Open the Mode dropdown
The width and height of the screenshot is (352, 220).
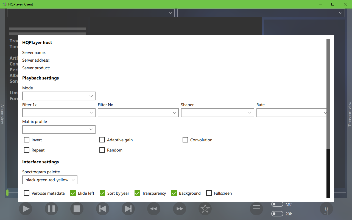(59, 96)
